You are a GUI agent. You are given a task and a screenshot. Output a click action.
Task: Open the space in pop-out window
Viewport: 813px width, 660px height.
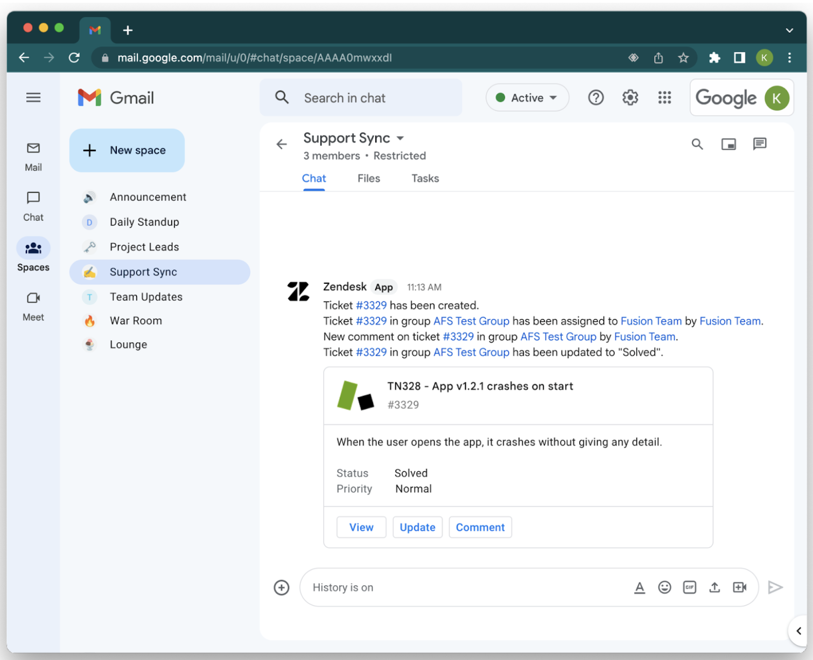click(728, 144)
